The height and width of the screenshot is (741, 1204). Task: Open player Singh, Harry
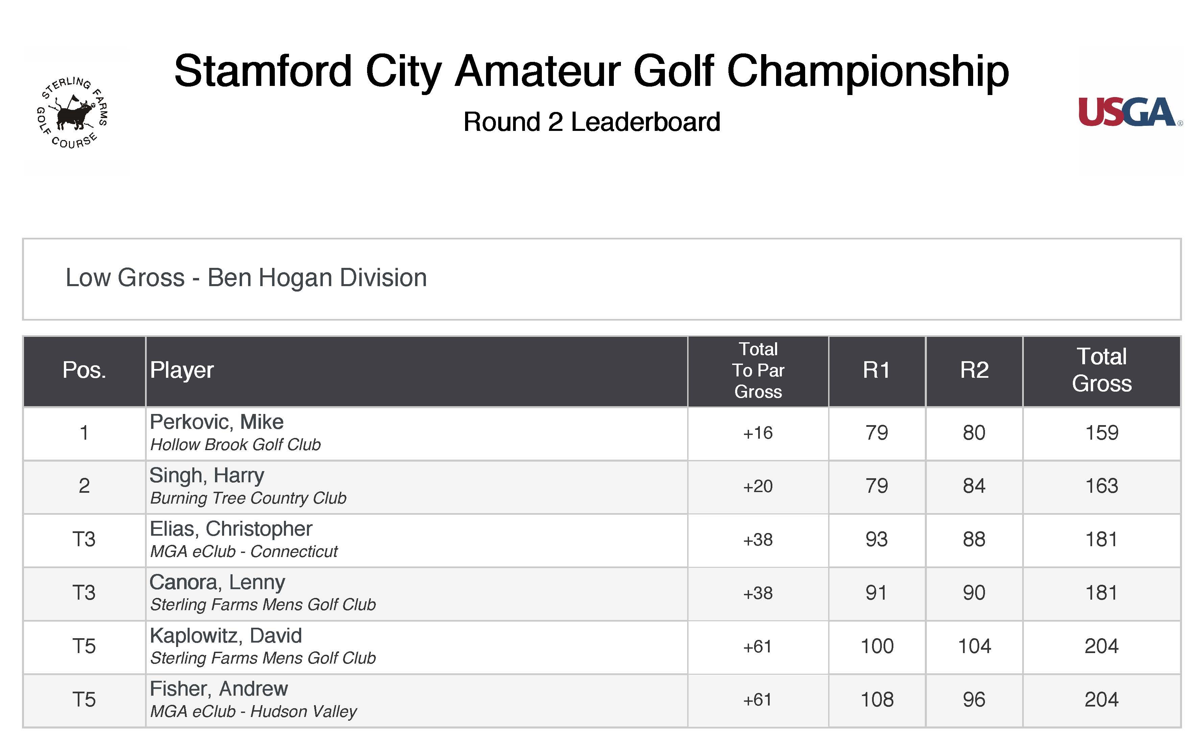click(207, 476)
